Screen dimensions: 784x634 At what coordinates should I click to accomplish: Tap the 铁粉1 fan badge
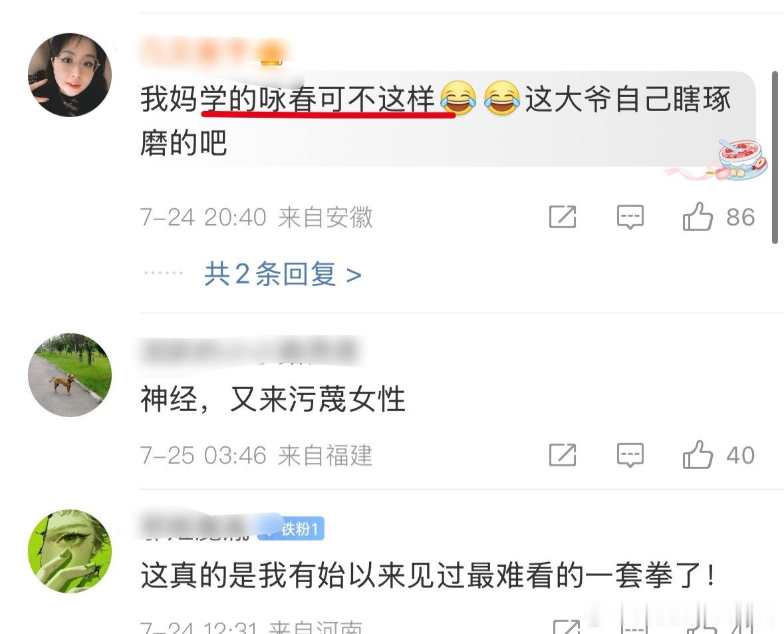[x=291, y=529]
